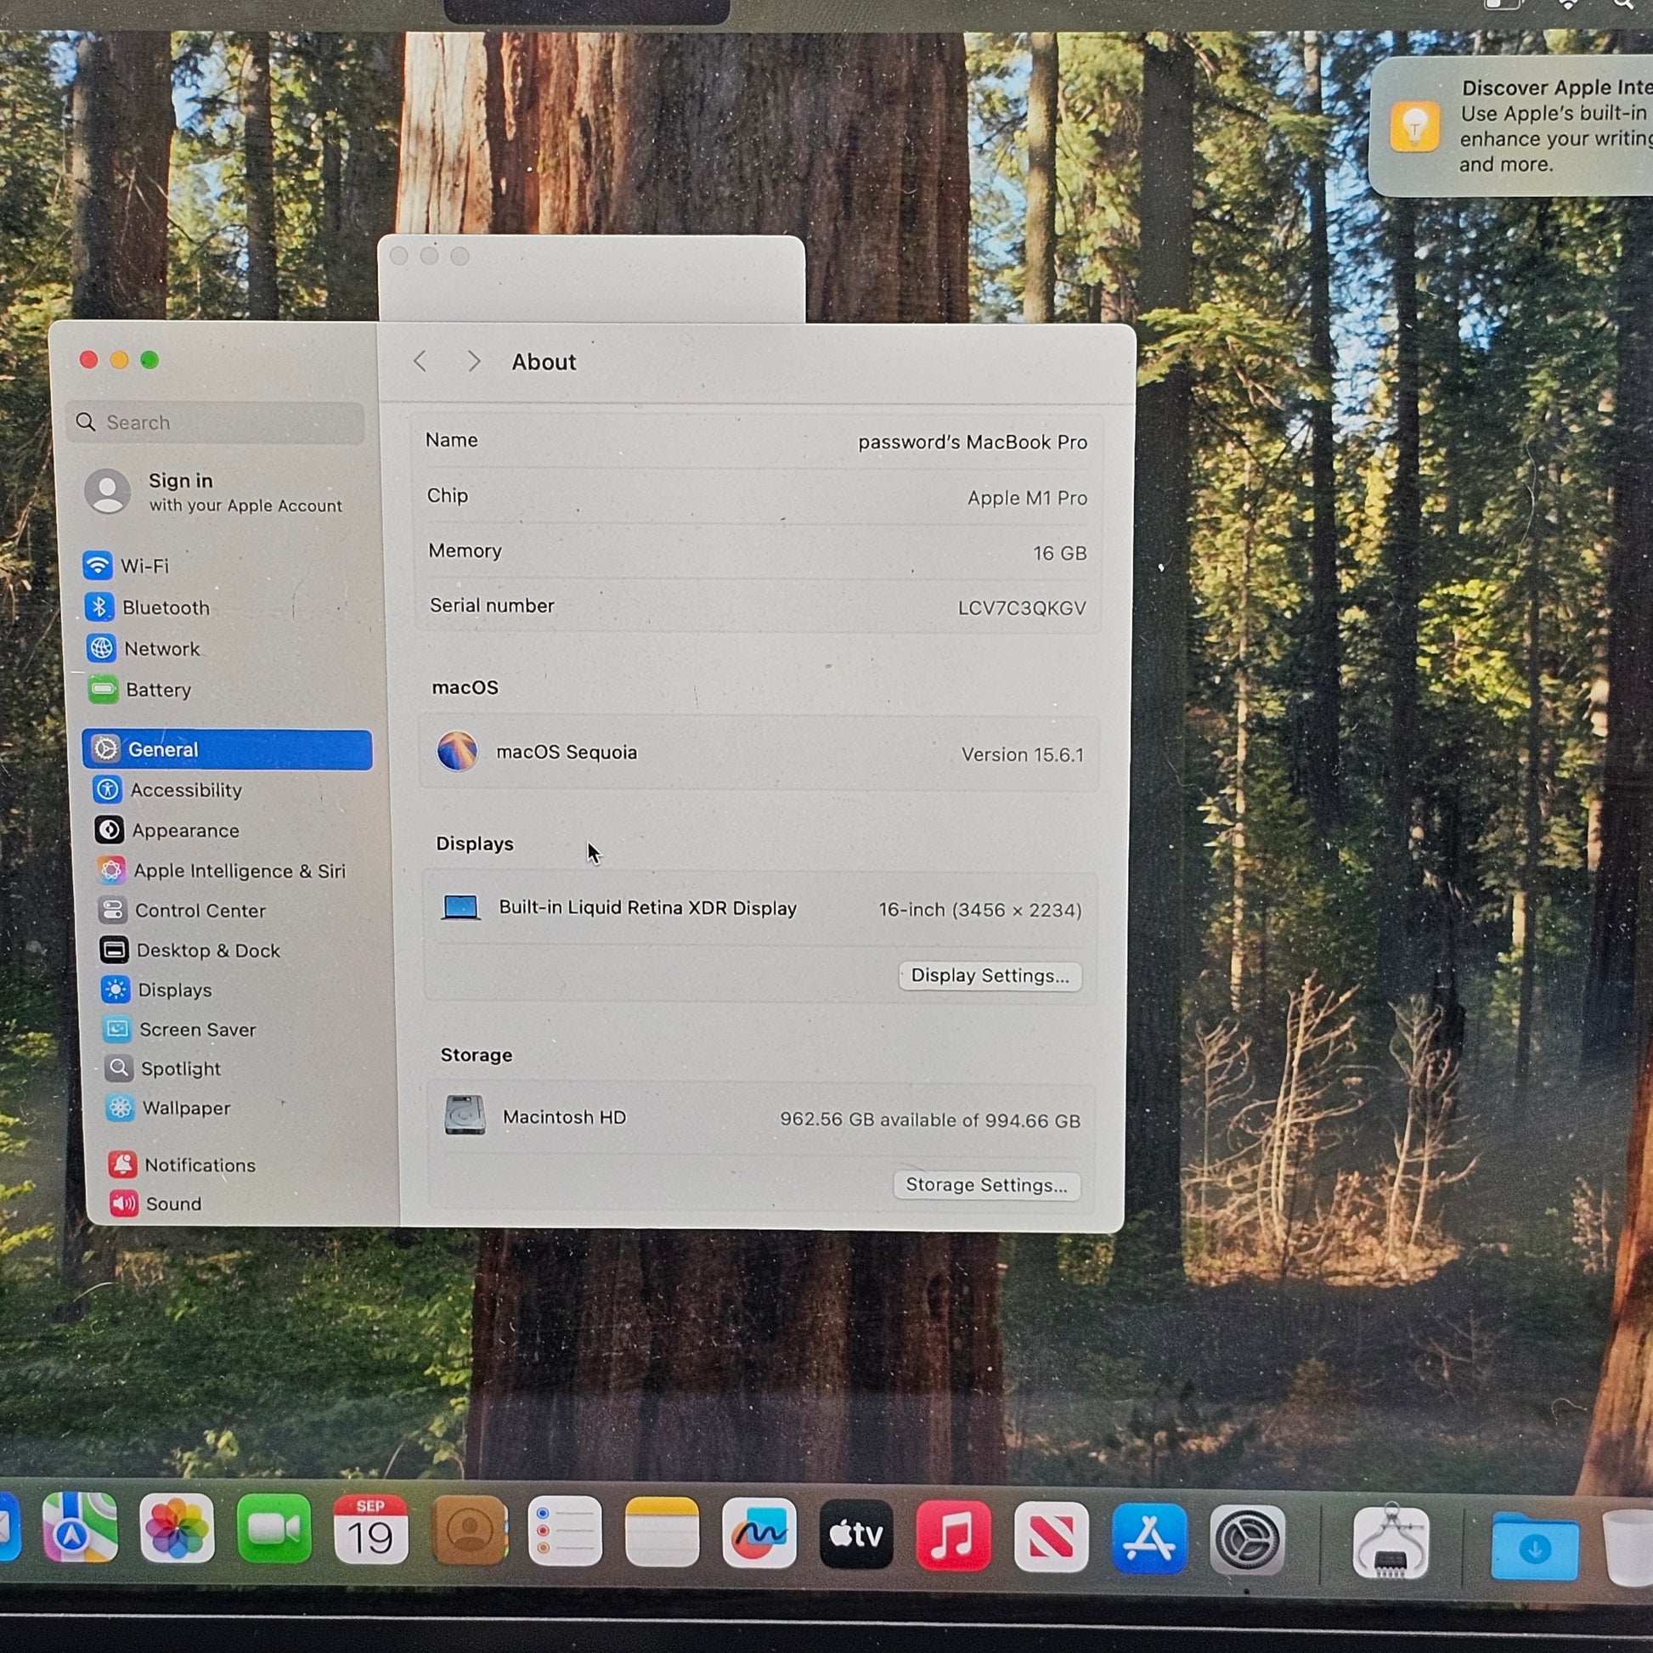Select Network in the sidebar
Viewport: 1653px width, 1653px height.
coord(143,648)
